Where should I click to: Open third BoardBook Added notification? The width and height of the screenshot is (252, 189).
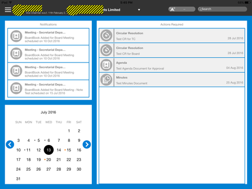[x=48, y=71]
